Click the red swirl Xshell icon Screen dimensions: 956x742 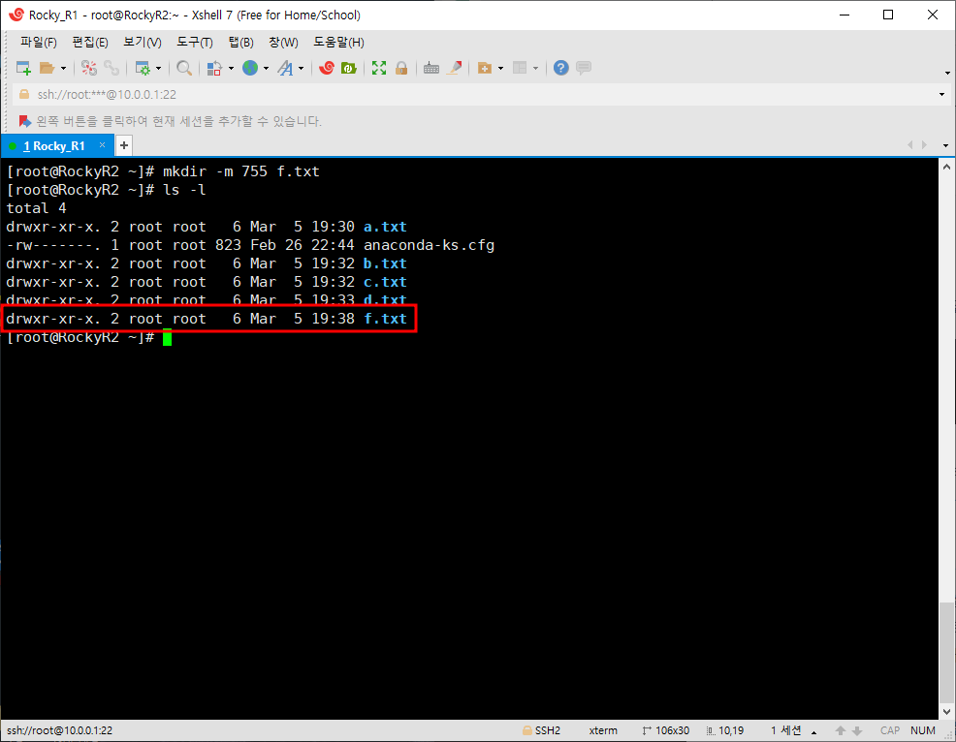click(327, 68)
